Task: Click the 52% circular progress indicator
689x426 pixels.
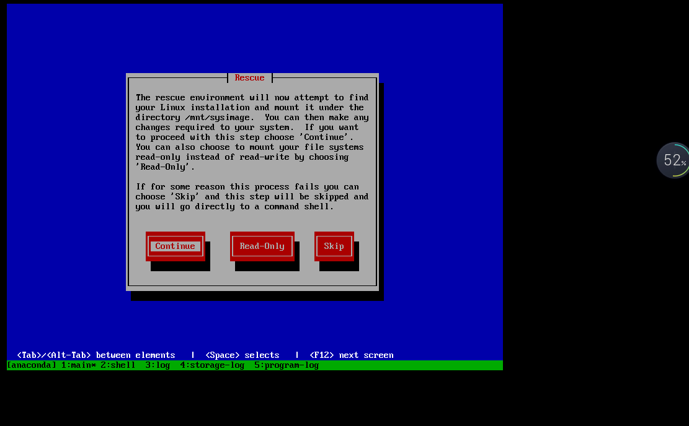Action: (x=673, y=160)
